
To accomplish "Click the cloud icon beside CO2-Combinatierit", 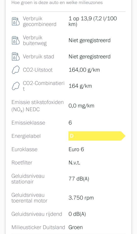I will coord(16,86).
